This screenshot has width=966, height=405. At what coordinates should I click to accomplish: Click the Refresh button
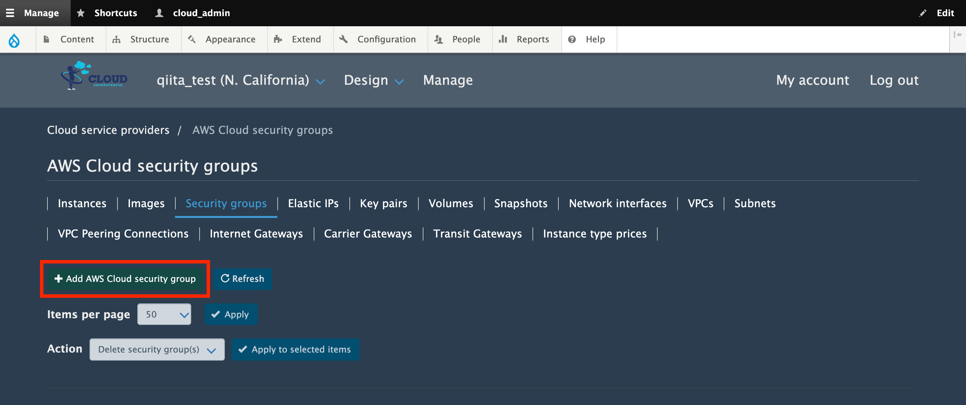click(242, 279)
